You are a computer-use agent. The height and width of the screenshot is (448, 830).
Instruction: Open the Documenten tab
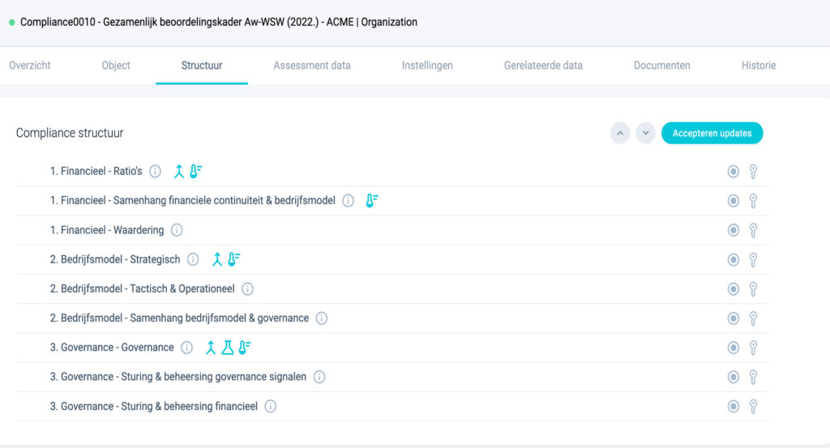coord(661,66)
